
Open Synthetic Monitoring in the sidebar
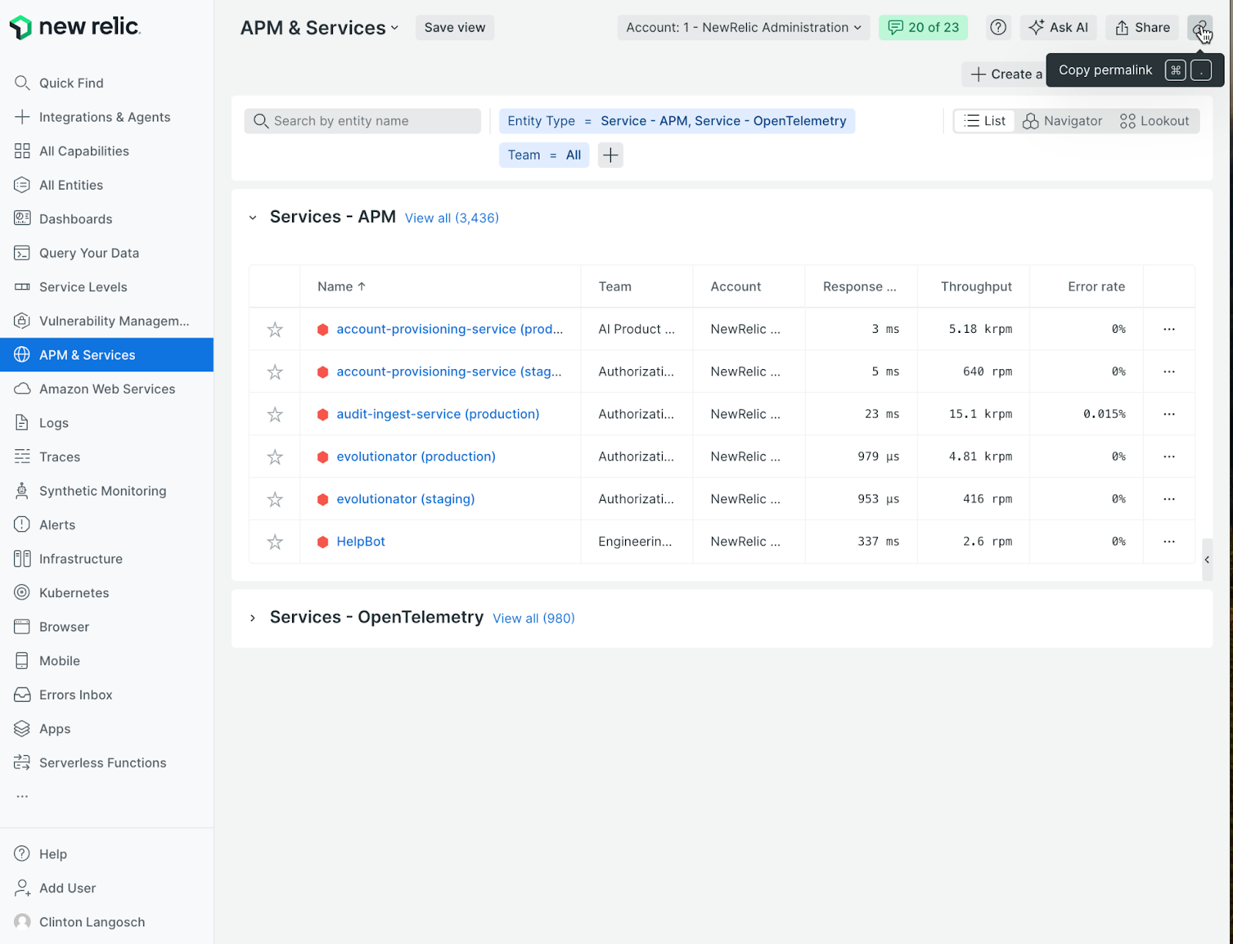[x=102, y=491]
